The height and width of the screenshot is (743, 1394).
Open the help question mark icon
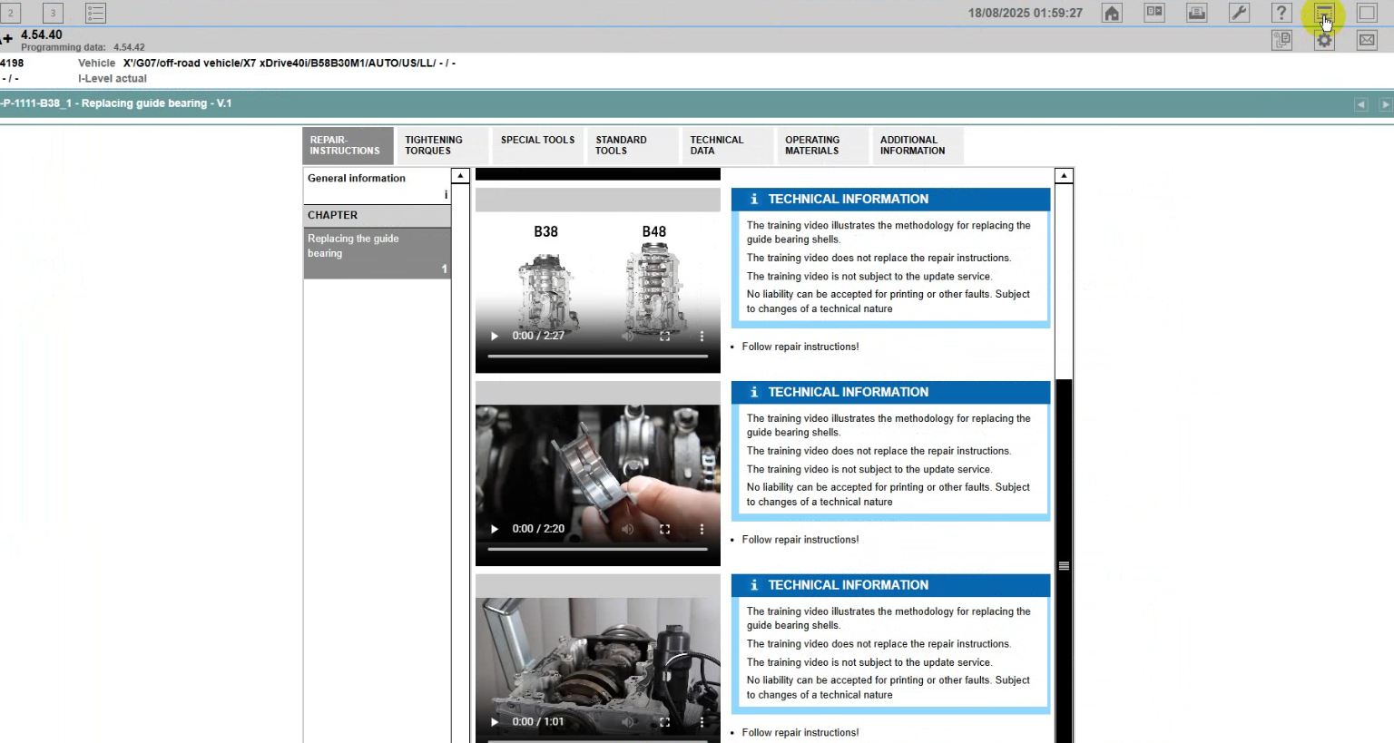(1281, 13)
